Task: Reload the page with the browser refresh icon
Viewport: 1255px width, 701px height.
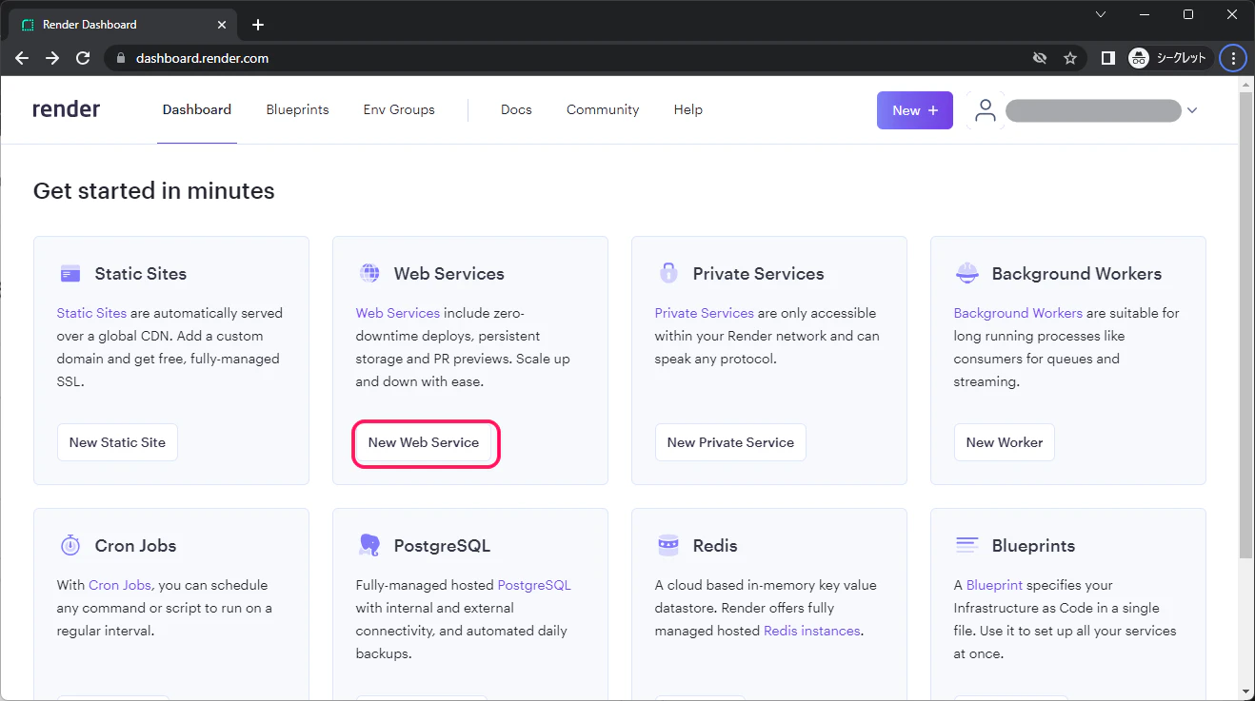Action: (x=83, y=58)
